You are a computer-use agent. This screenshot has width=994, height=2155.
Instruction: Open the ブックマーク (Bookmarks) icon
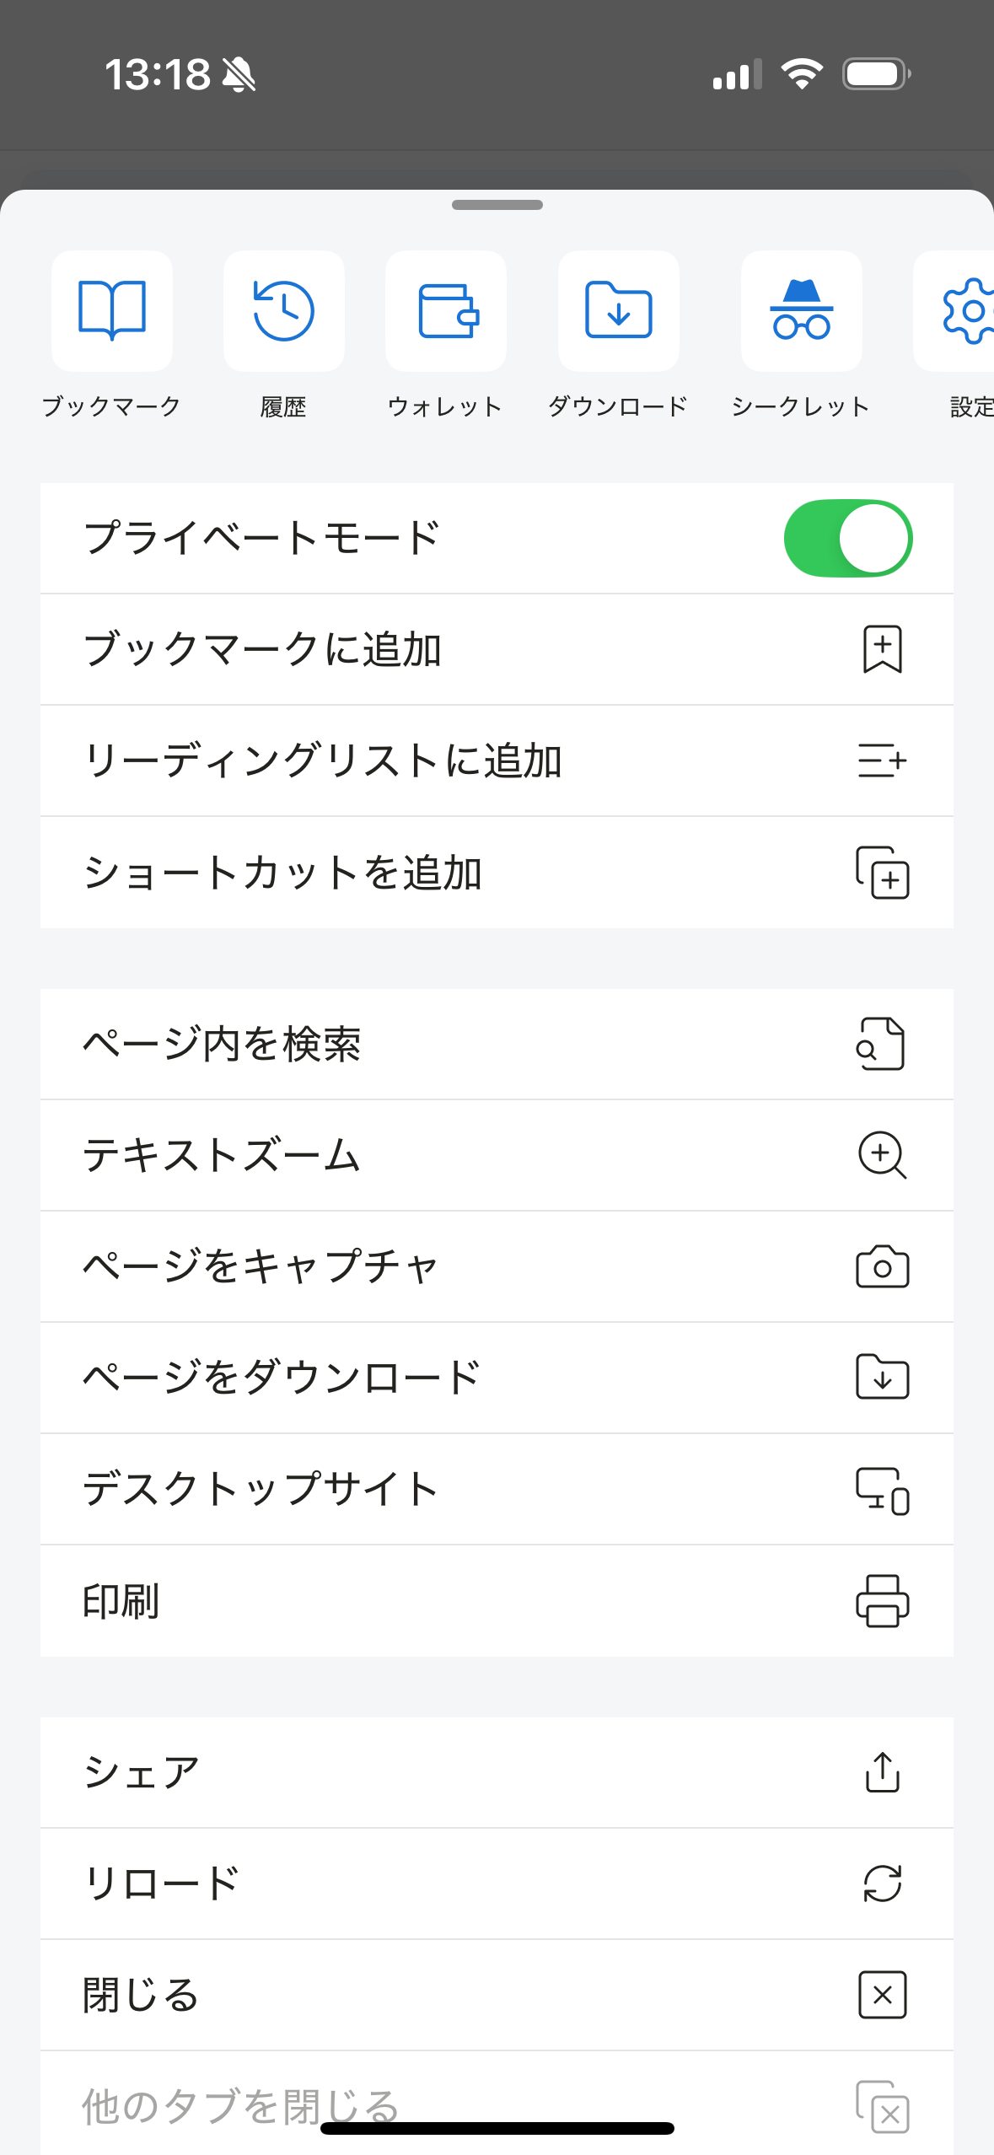112,311
